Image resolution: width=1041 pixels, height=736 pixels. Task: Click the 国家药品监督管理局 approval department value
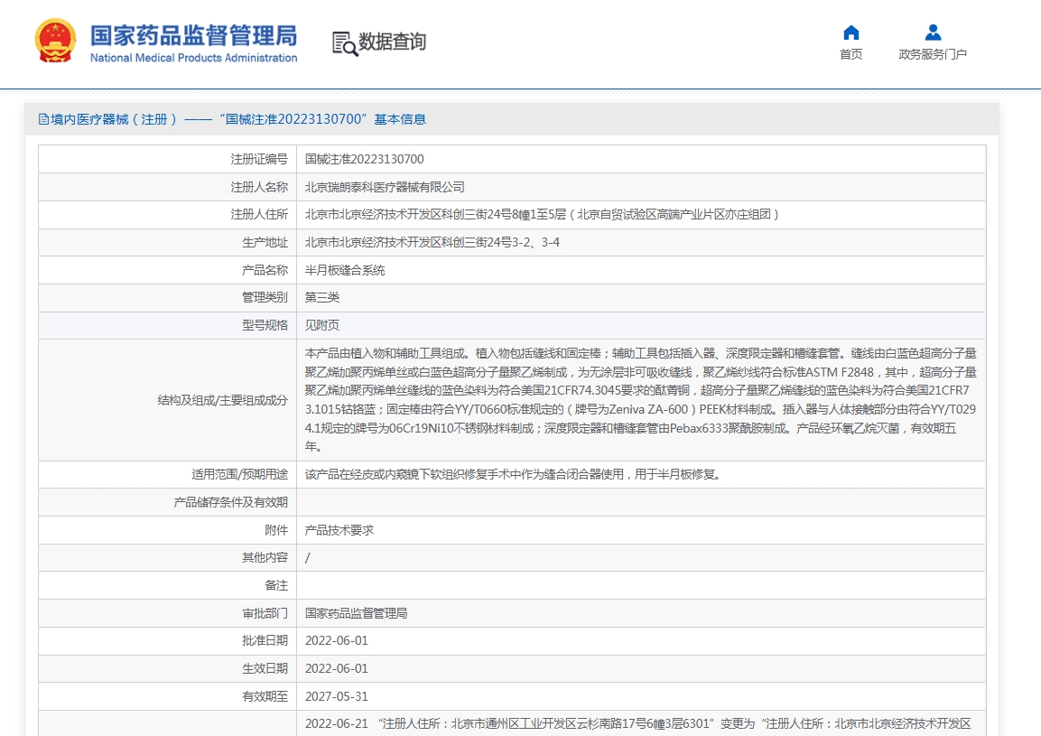point(356,613)
